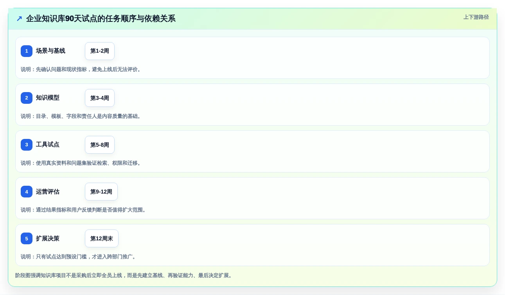The image size is (505, 295).
Task: Click step number badge 5
Action: point(27,238)
